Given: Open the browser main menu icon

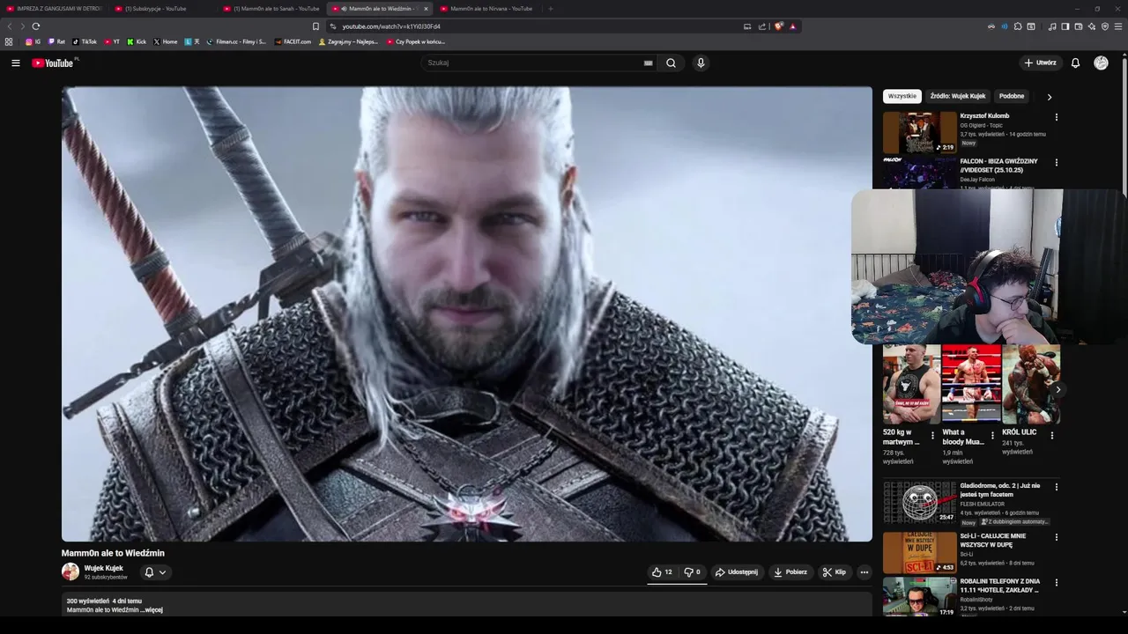Looking at the screenshot, I should click(x=1118, y=26).
